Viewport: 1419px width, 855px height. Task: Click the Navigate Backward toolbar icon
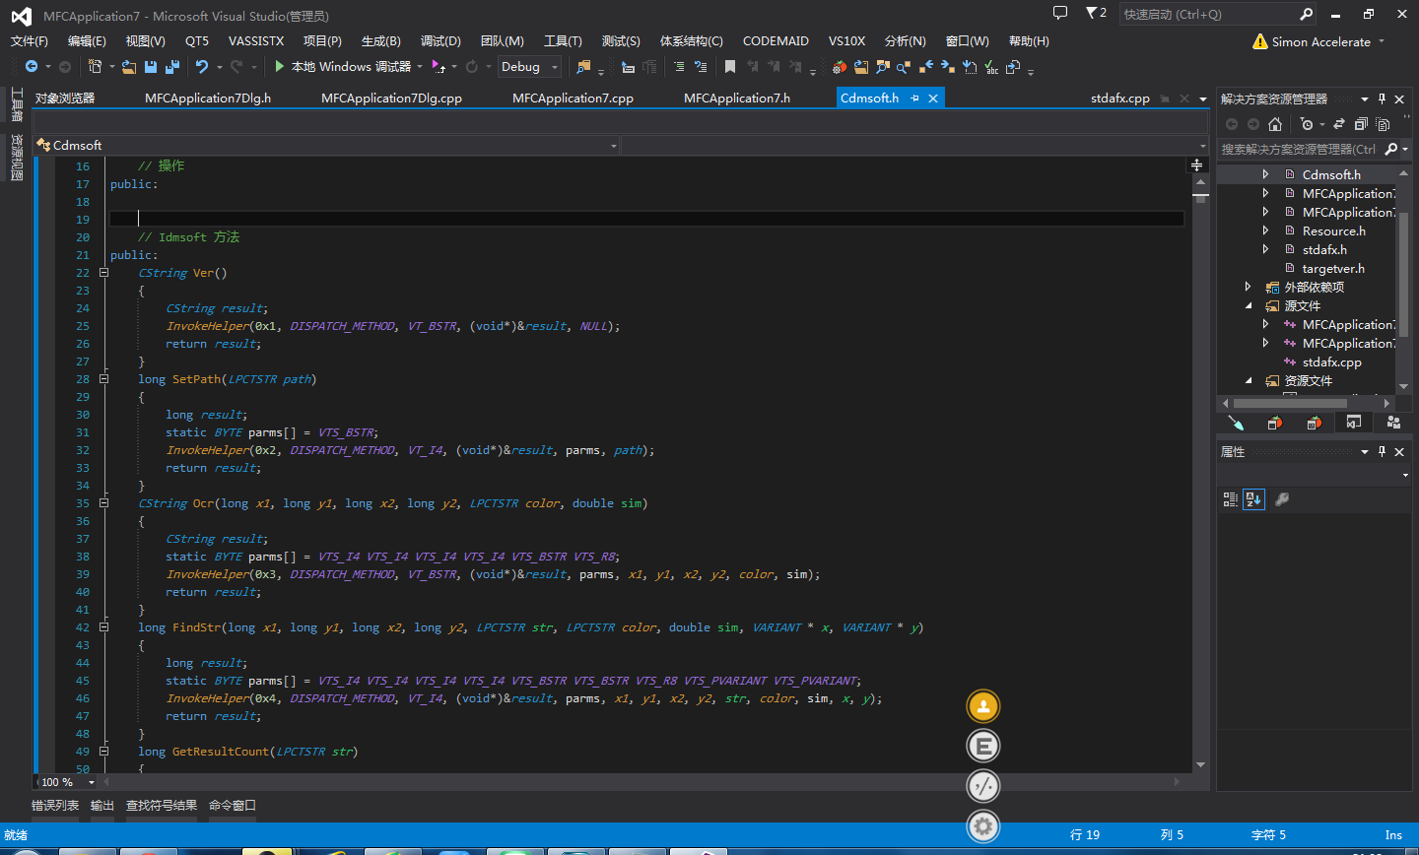point(32,67)
